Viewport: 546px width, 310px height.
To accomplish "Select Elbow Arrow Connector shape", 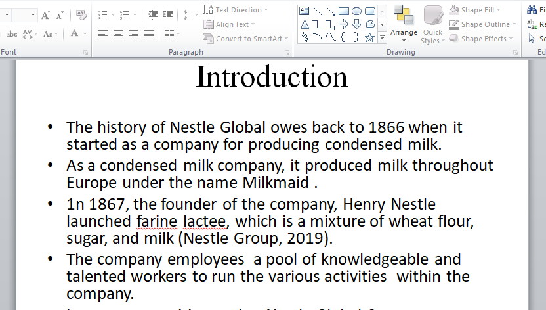I will 331,24.
